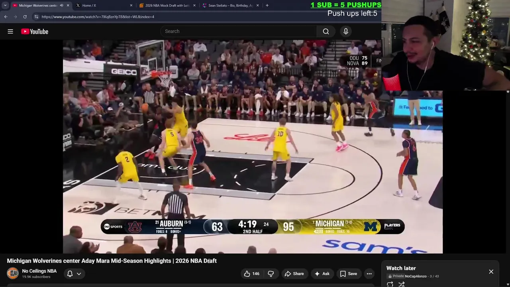The image size is (510, 287).
Task: Mute the Michigan Wolverines tab audio
Action: (61, 6)
